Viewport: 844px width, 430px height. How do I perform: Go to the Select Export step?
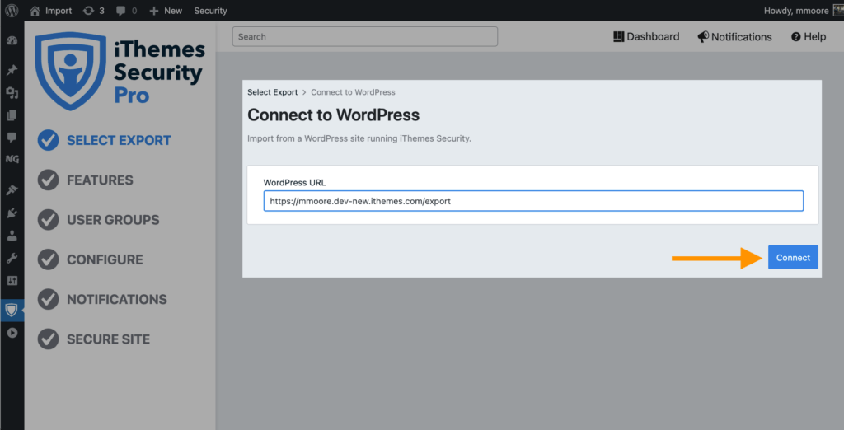105,141
